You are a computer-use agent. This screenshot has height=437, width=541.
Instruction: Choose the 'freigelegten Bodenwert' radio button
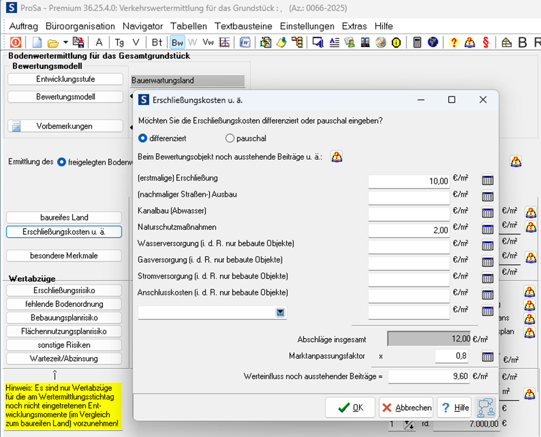coord(61,162)
